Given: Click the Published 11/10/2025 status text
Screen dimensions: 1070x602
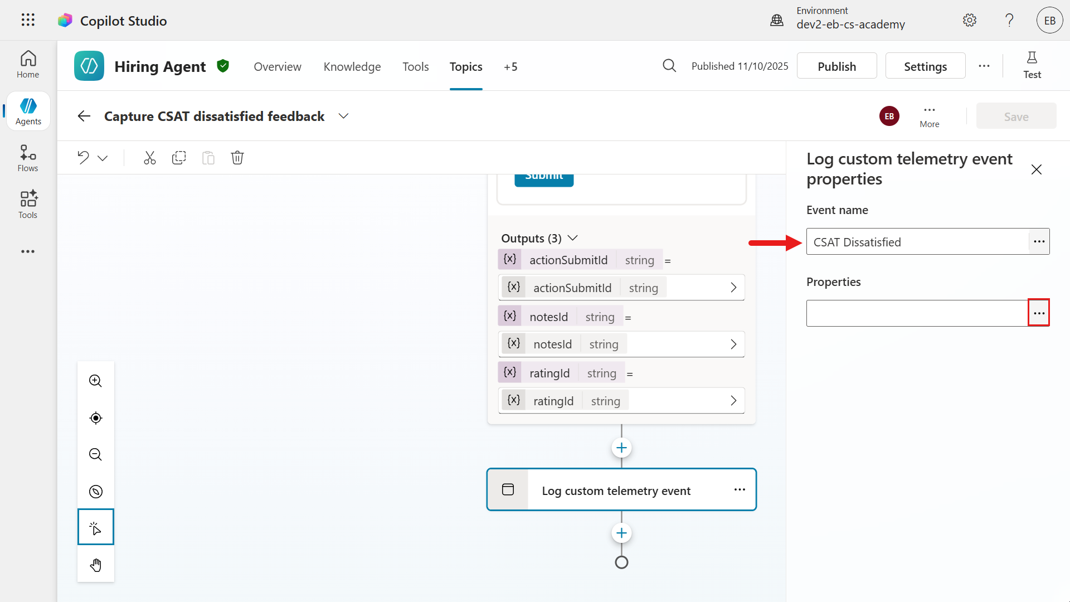Looking at the screenshot, I should point(740,66).
